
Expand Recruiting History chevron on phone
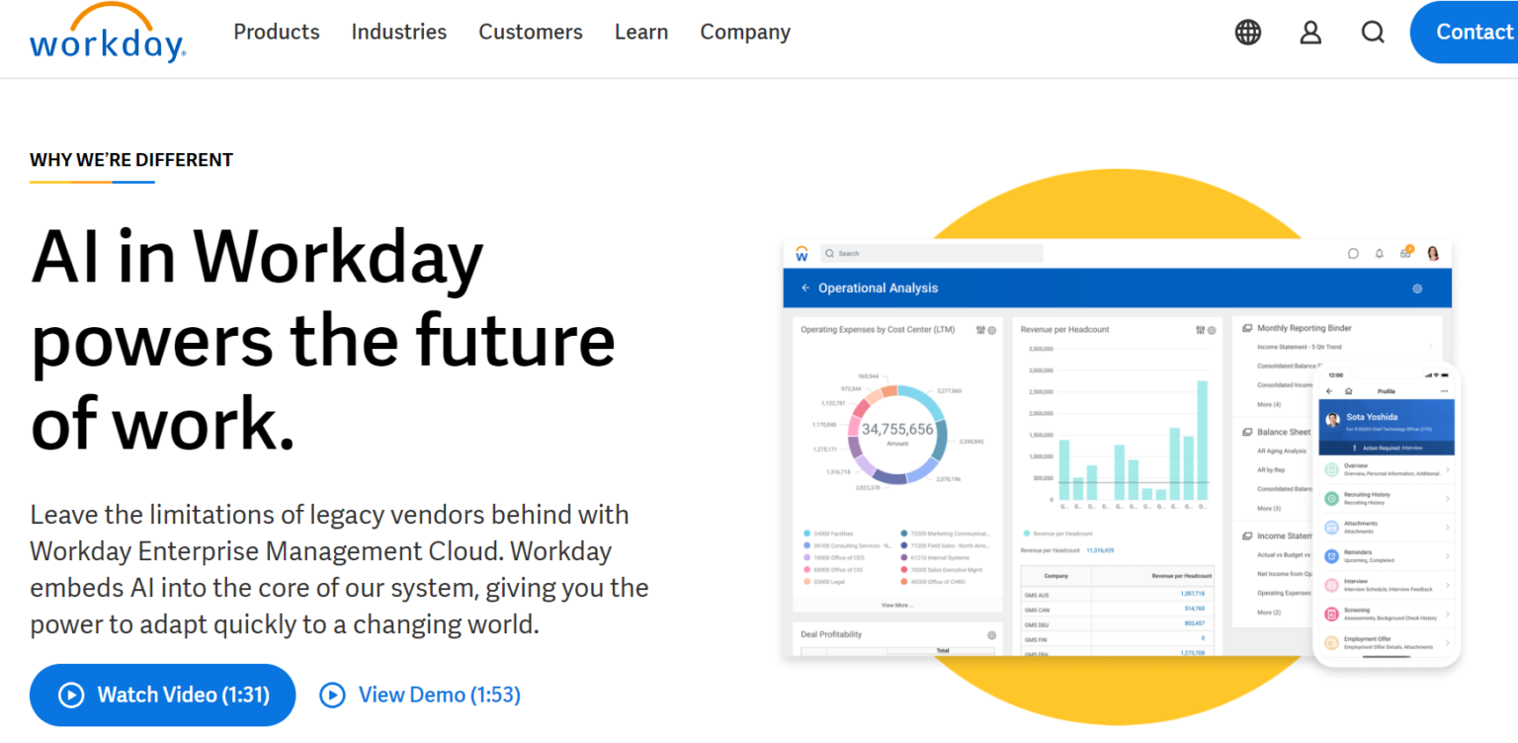coord(1448,499)
